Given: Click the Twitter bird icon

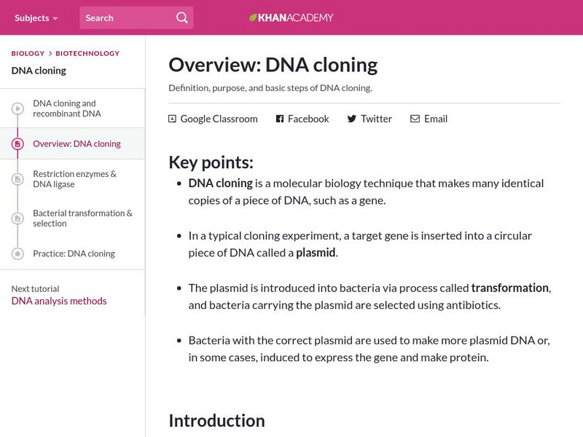Looking at the screenshot, I should (x=352, y=119).
